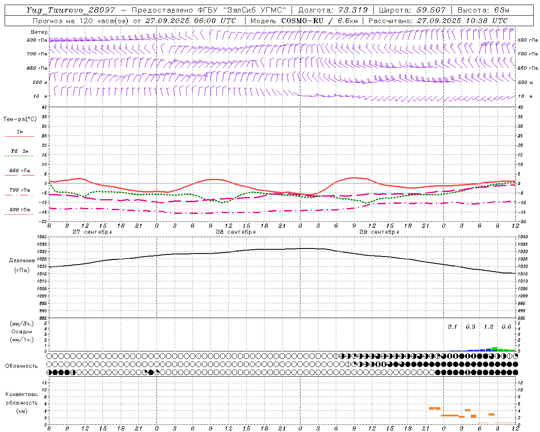Click the Осадки precipitation label
This screenshot has height=432, width=540.
22,332
